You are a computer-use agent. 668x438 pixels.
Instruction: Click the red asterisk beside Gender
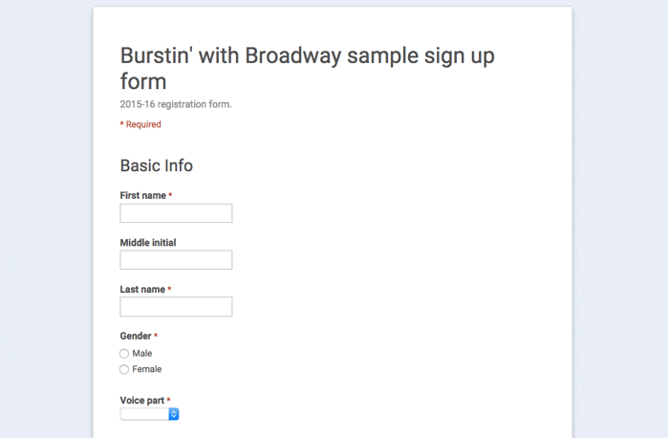click(x=156, y=336)
